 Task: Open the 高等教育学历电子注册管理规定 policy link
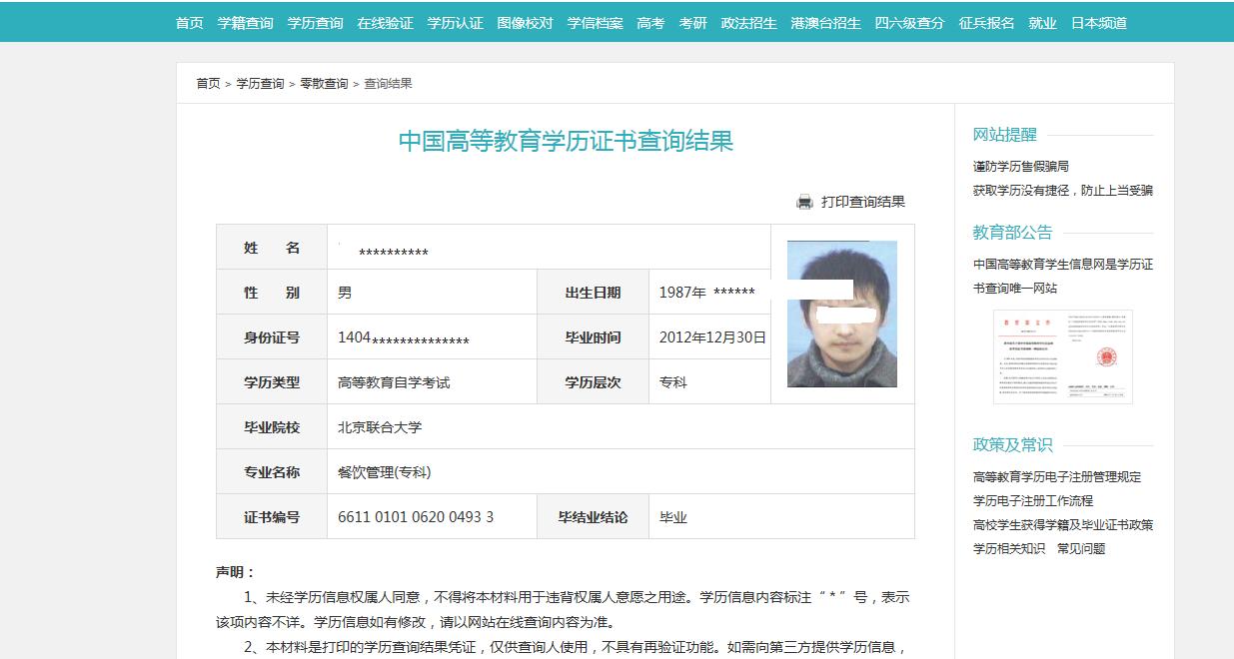click(1057, 477)
